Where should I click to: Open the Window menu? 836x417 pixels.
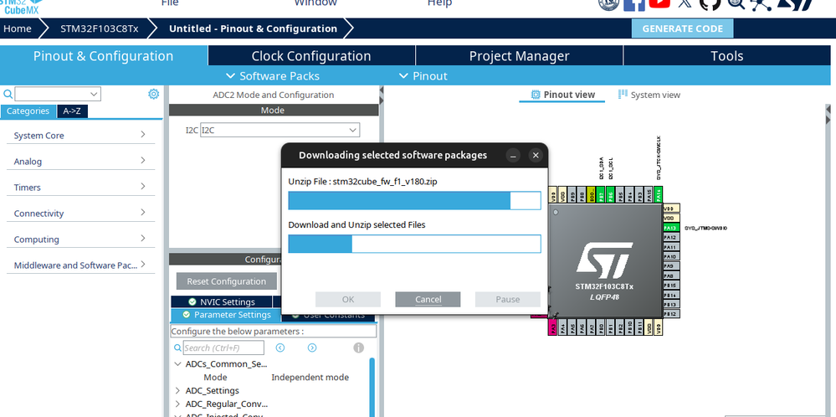tap(315, 3)
